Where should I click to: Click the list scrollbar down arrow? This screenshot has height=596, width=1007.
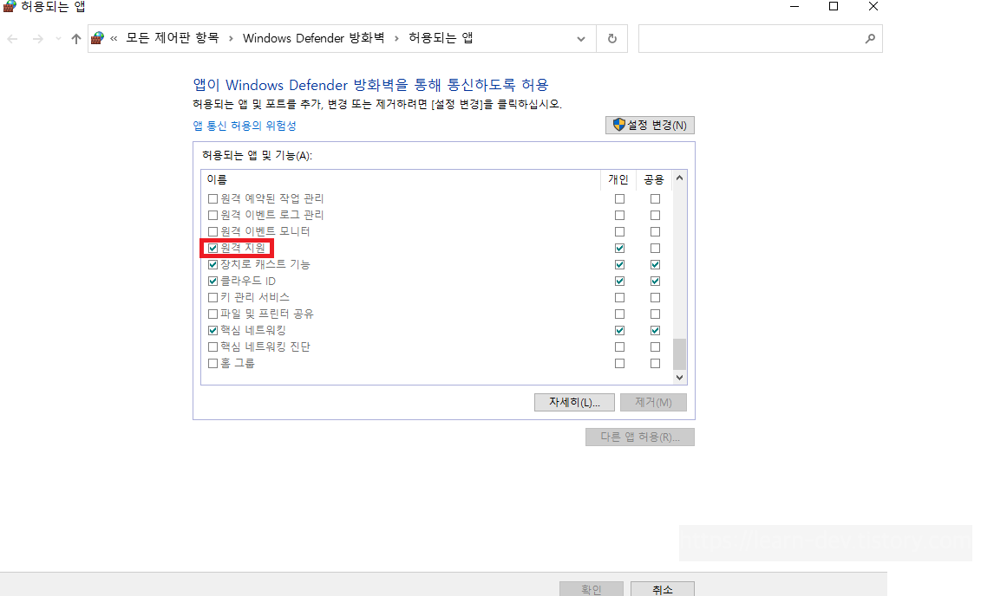679,378
